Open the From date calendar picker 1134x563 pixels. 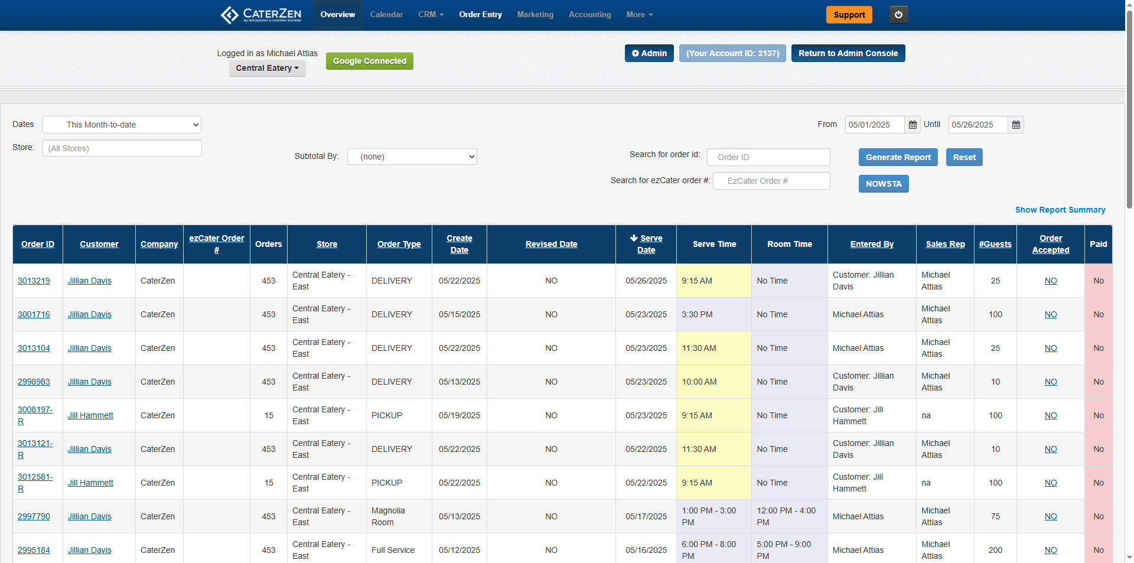click(913, 125)
